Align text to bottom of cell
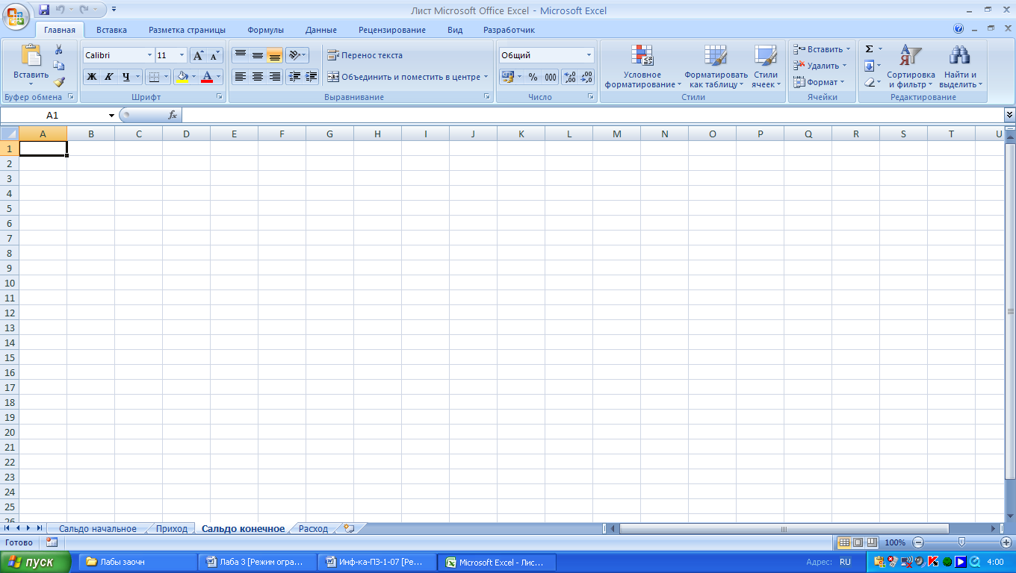 pyautogui.click(x=275, y=55)
